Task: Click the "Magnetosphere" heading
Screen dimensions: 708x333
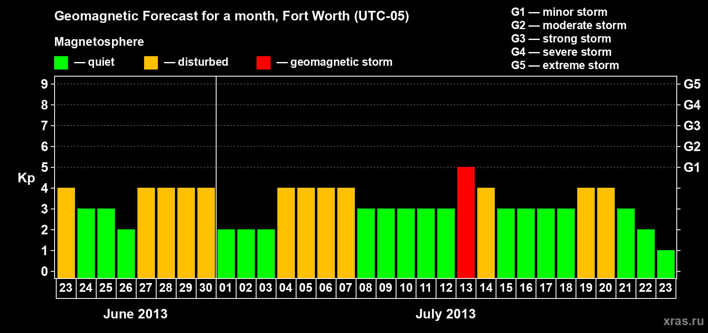Action: coord(99,42)
